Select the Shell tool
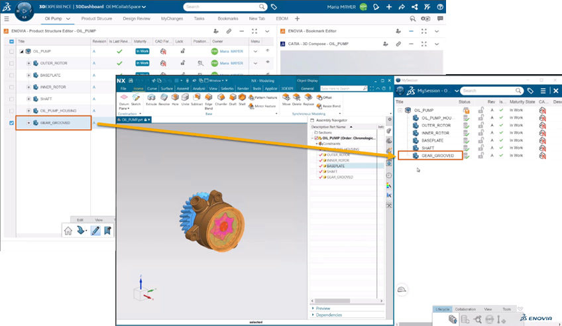This screenshot has width=562, height=326. pyautogui.click(x=242, y=99)
